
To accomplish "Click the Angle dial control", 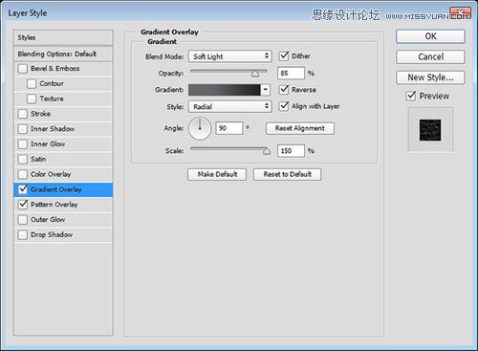I will (x=200, y=128).
